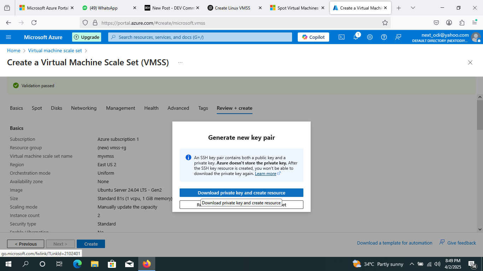Switch to Spot Virtual Machines tab
The height and width of the screenshot is (271, 483).
point(297,8)
